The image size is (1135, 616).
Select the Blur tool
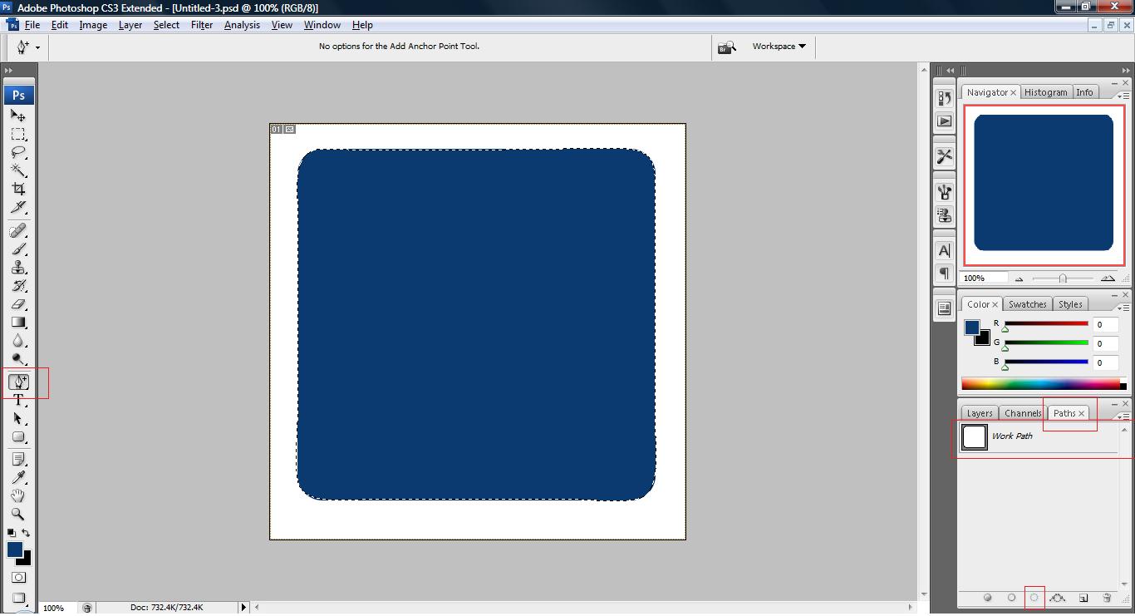click(18, 341)
